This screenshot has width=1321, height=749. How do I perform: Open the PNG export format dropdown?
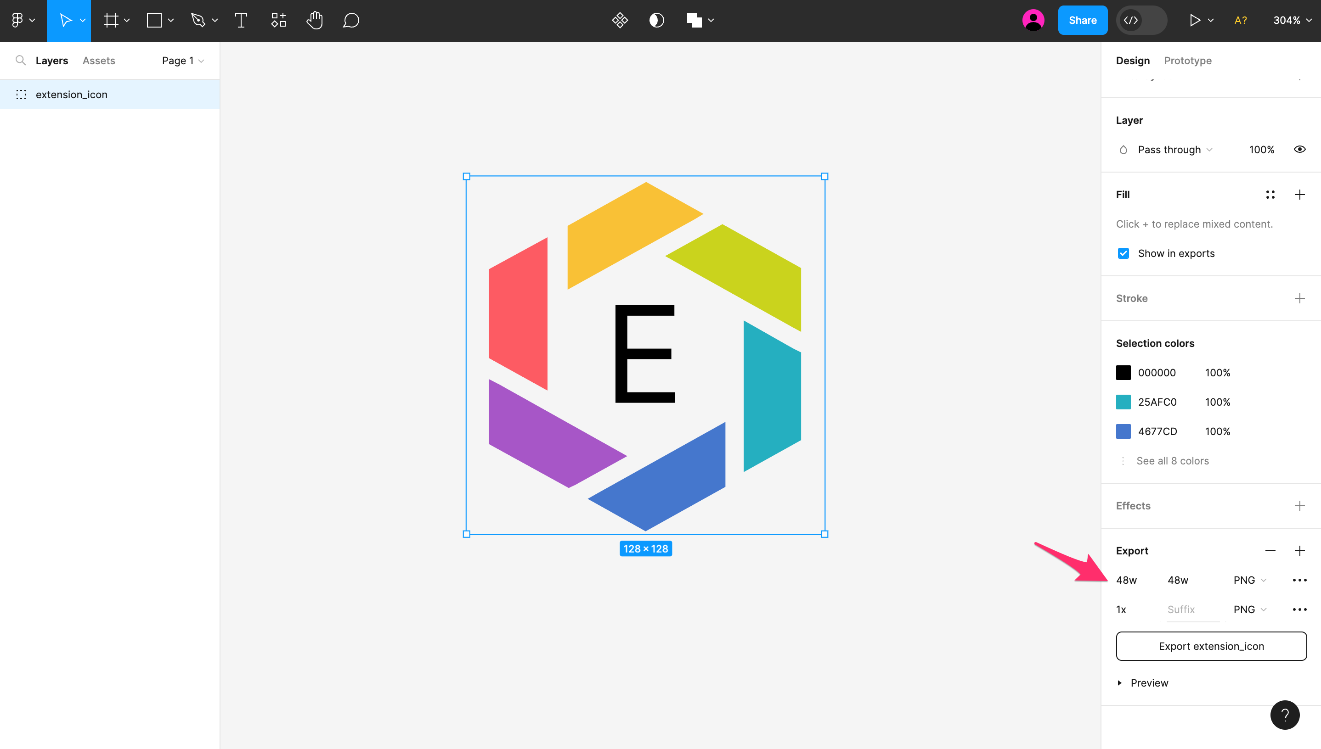1249,580
